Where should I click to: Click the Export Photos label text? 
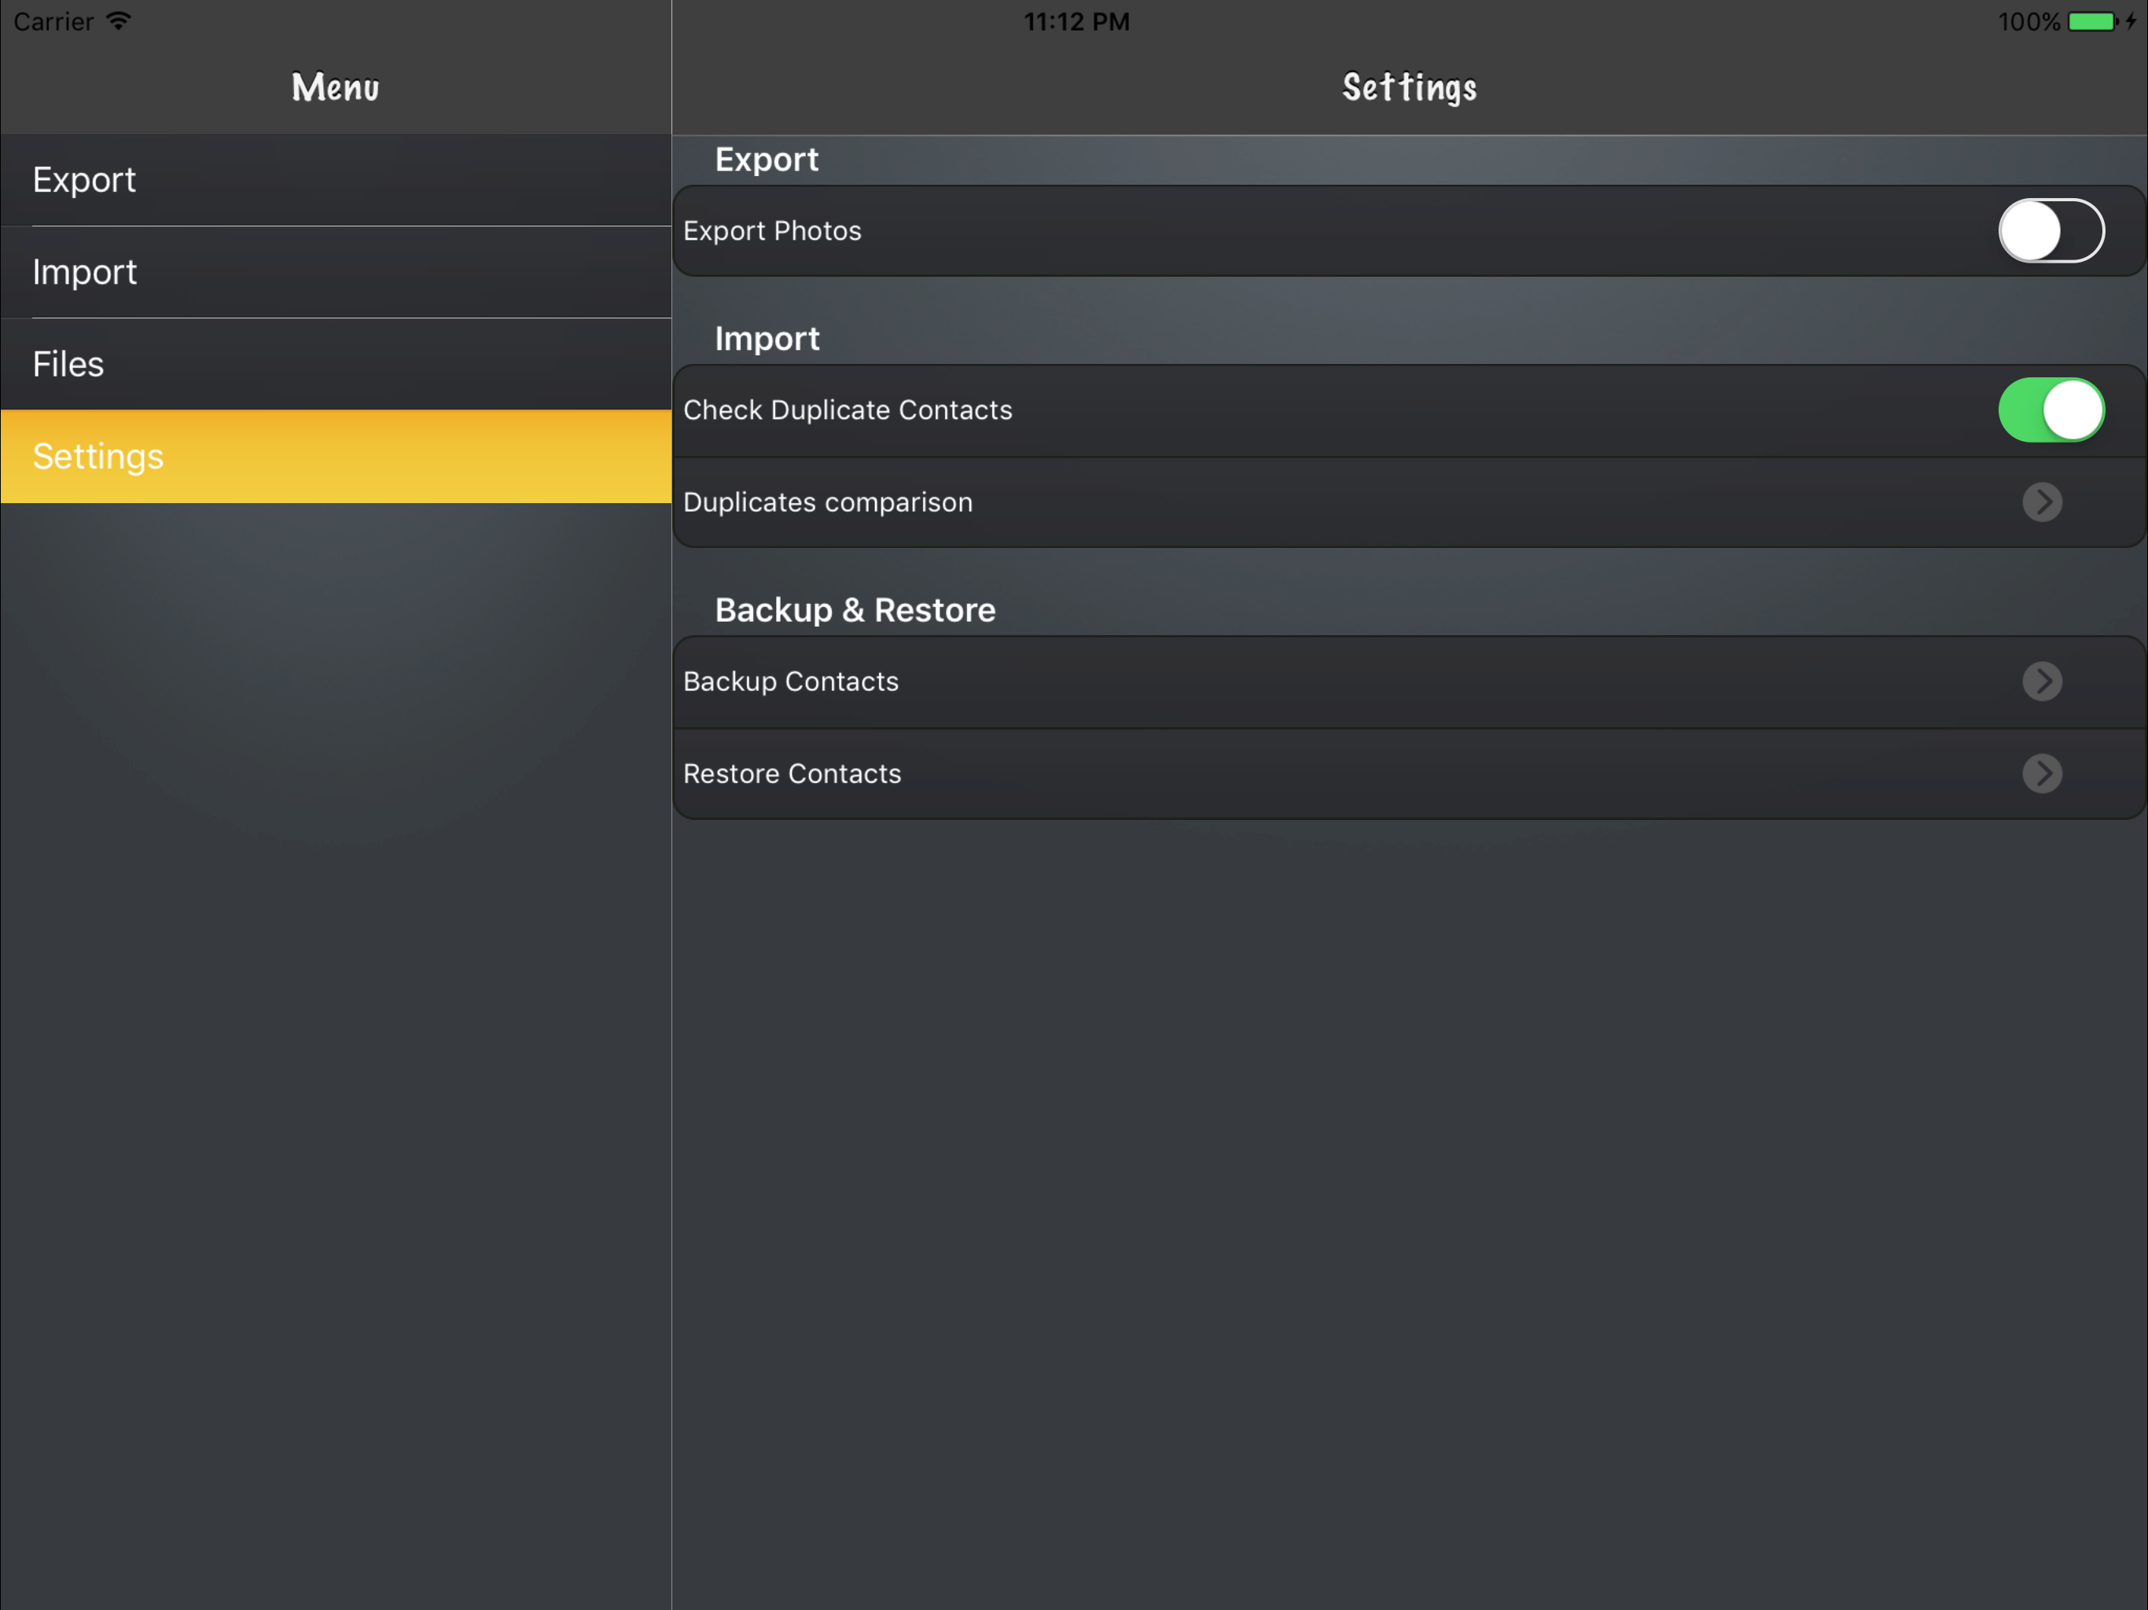coord(772,231)
